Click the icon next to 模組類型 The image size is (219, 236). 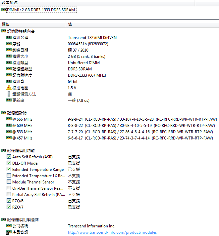tap(9, 62)
